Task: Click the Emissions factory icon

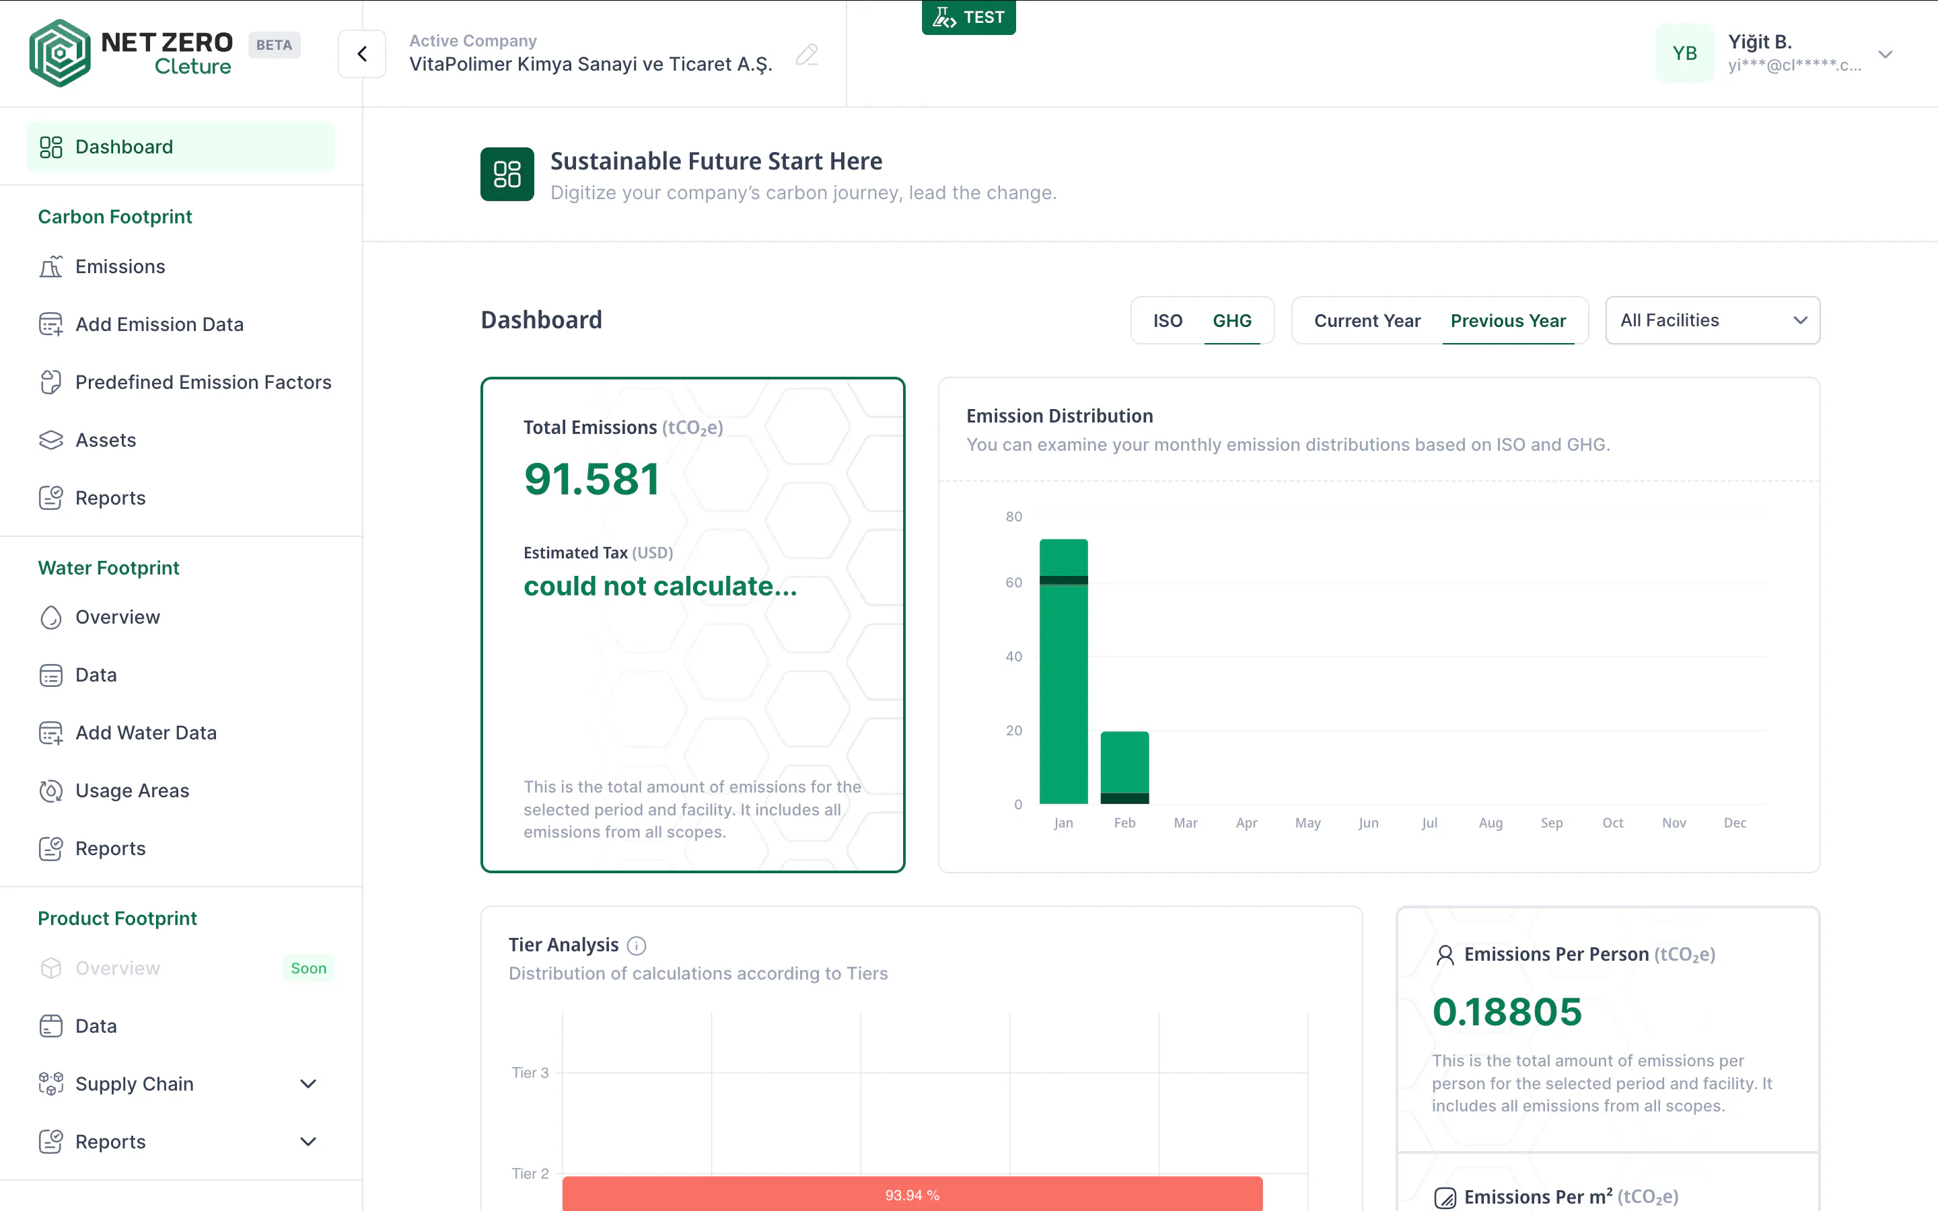Action: point(50,266)
